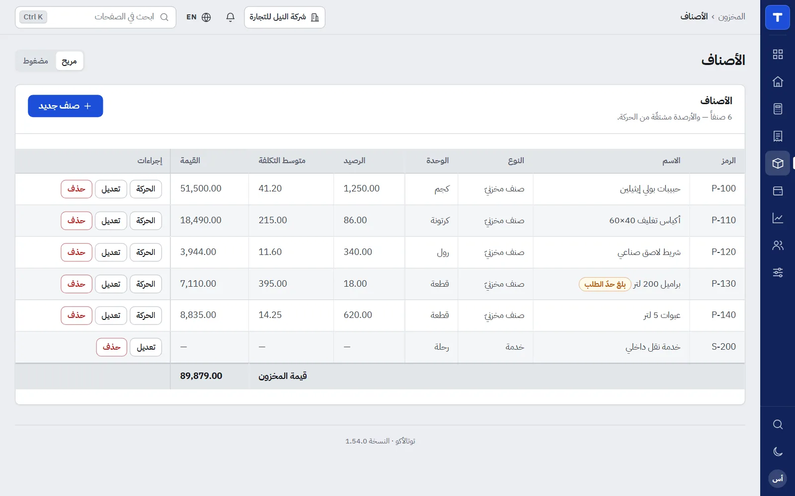
Task: Click the item name حبيبات بولي إيثيلين
Action: [x=650, y=189]
